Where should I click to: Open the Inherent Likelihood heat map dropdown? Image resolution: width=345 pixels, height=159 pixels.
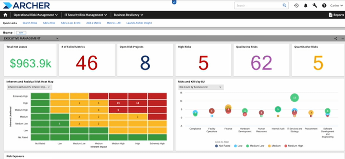point(29,87)
